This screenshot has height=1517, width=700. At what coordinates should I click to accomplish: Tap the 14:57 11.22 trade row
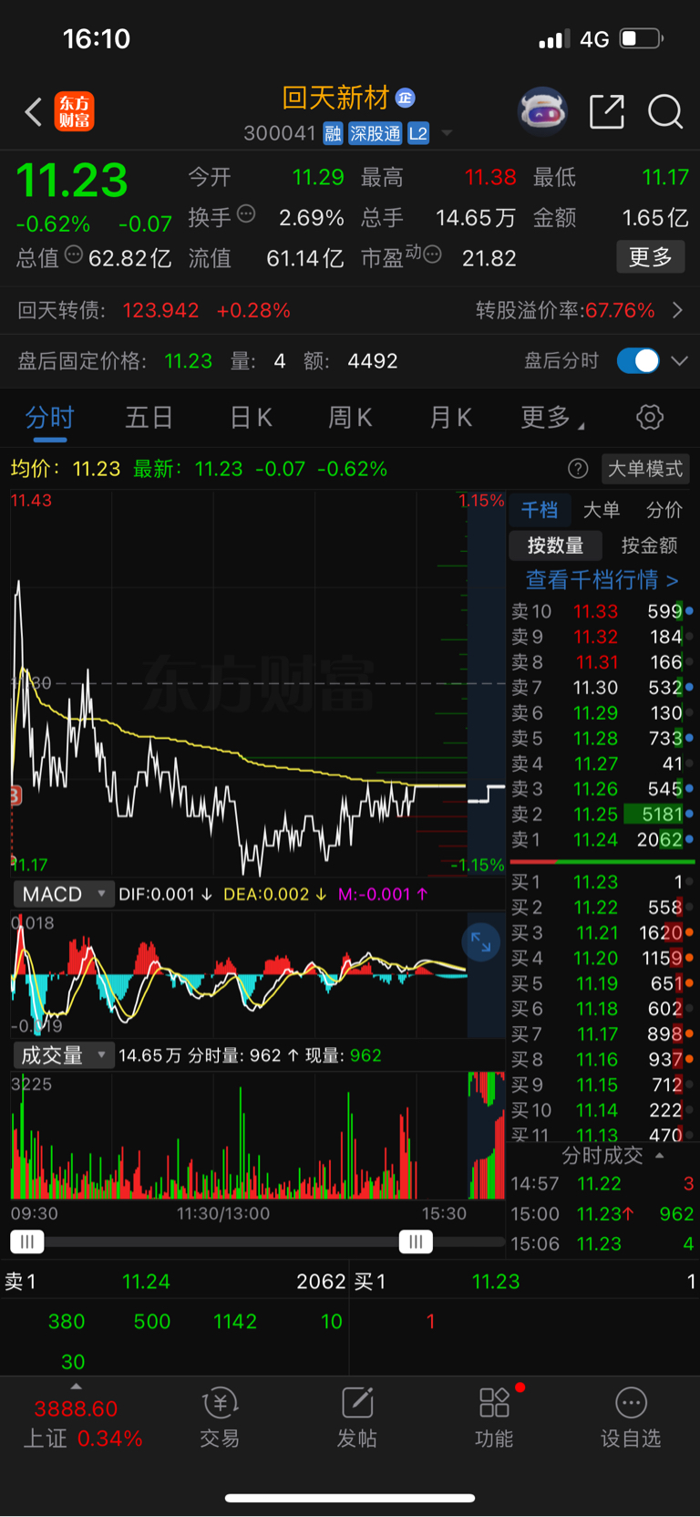[x=602, y=1184]
